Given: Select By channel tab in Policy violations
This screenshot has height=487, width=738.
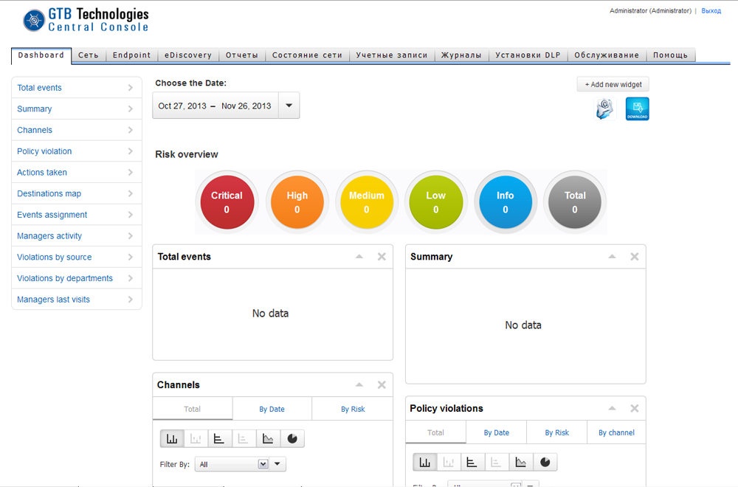Looking at the screenshot, I should tap(616, 432).
